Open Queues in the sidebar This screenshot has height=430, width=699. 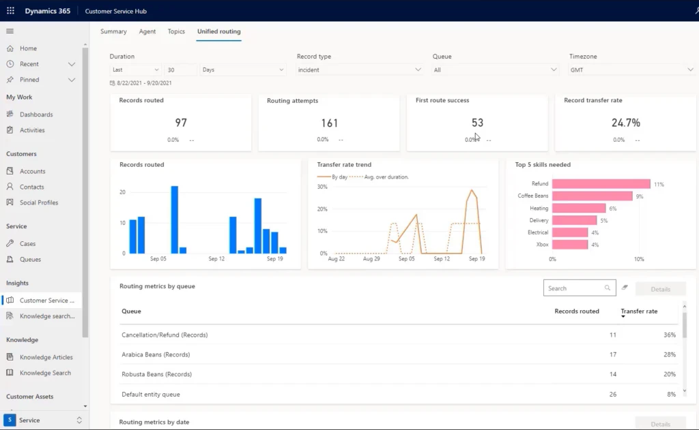click(x=30, y=259)
